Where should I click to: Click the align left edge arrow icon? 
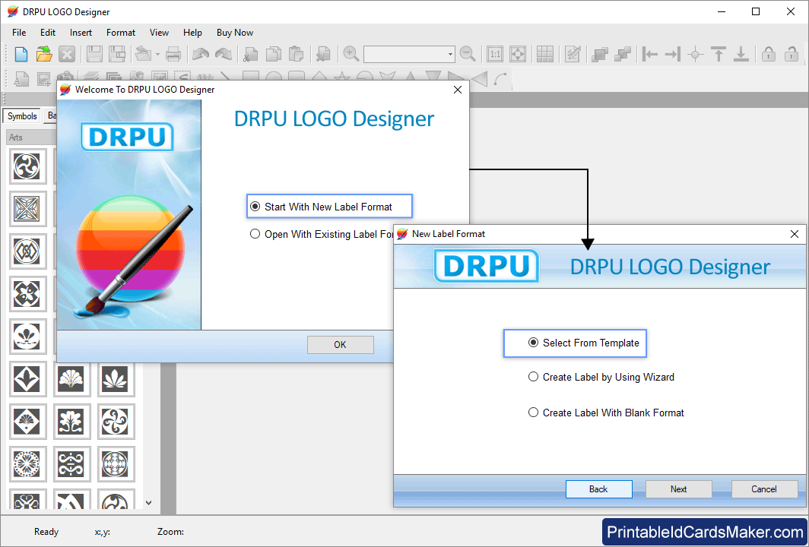click(x=649, y=54)
